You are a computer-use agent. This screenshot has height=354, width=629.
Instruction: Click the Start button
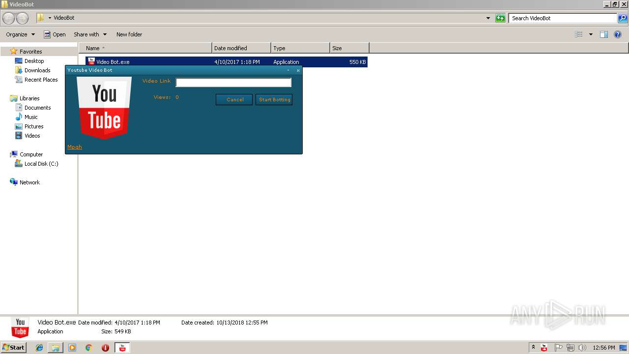pos(14,348)
